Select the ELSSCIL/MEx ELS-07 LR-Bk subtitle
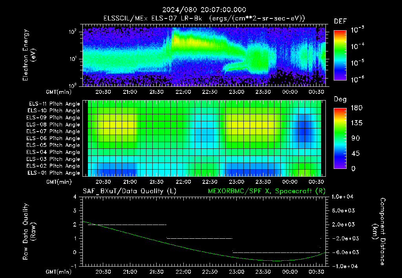 click(204, 18)
